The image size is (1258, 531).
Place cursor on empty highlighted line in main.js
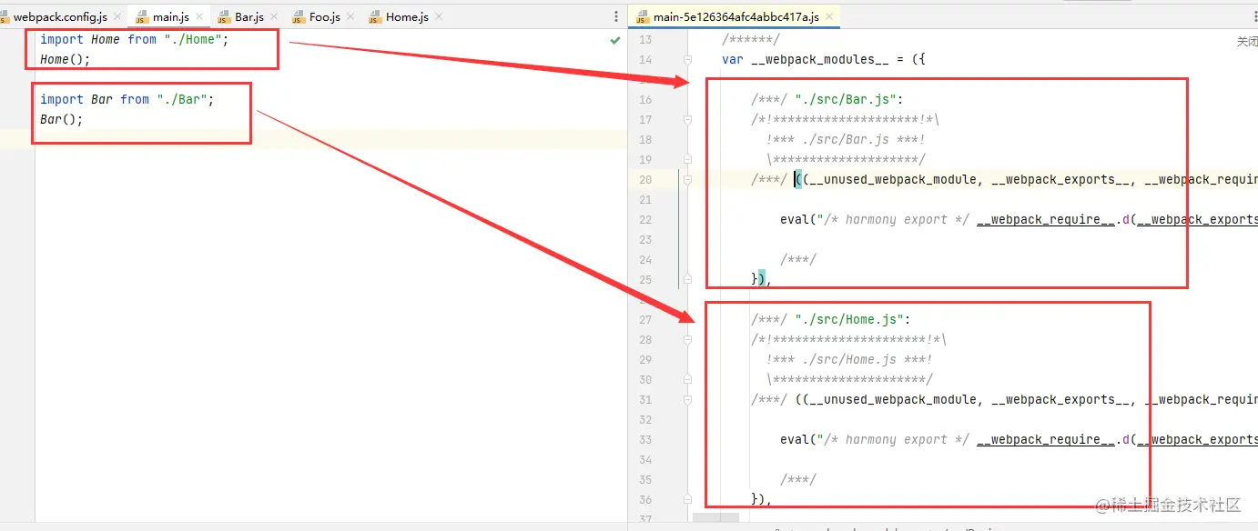tap(330, 139)
